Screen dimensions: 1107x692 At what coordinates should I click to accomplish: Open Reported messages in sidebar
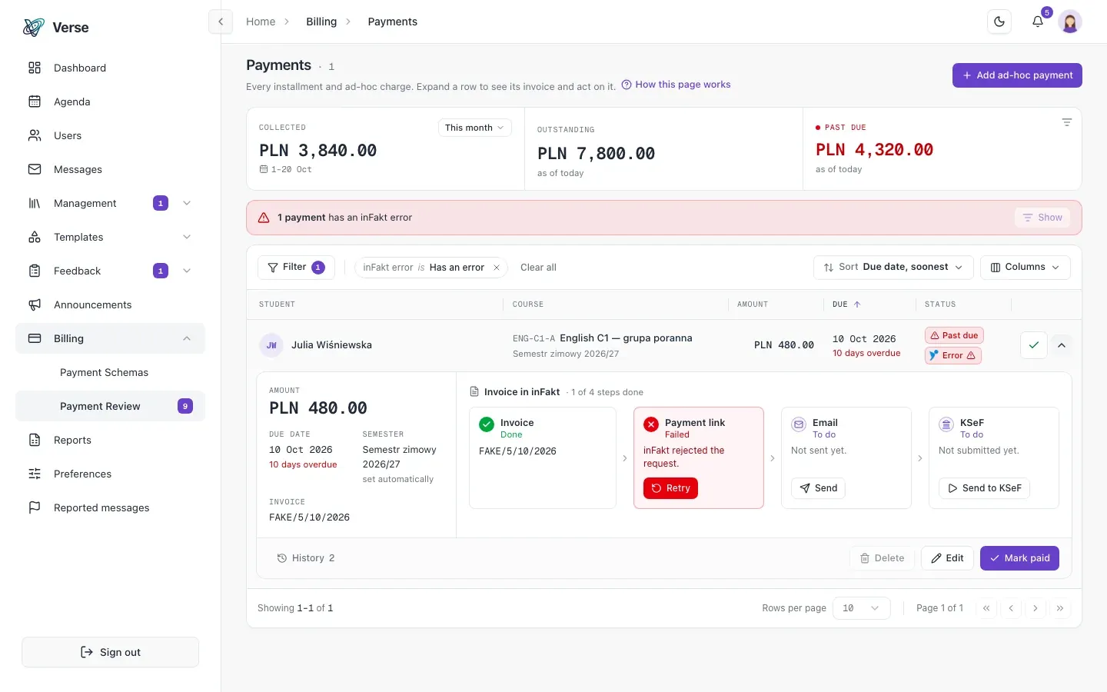(110, 507)
